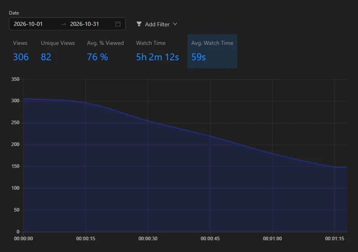Click x-axis label 00:00:00
This screenshot has width=358, height=252.
coord(24,239)
